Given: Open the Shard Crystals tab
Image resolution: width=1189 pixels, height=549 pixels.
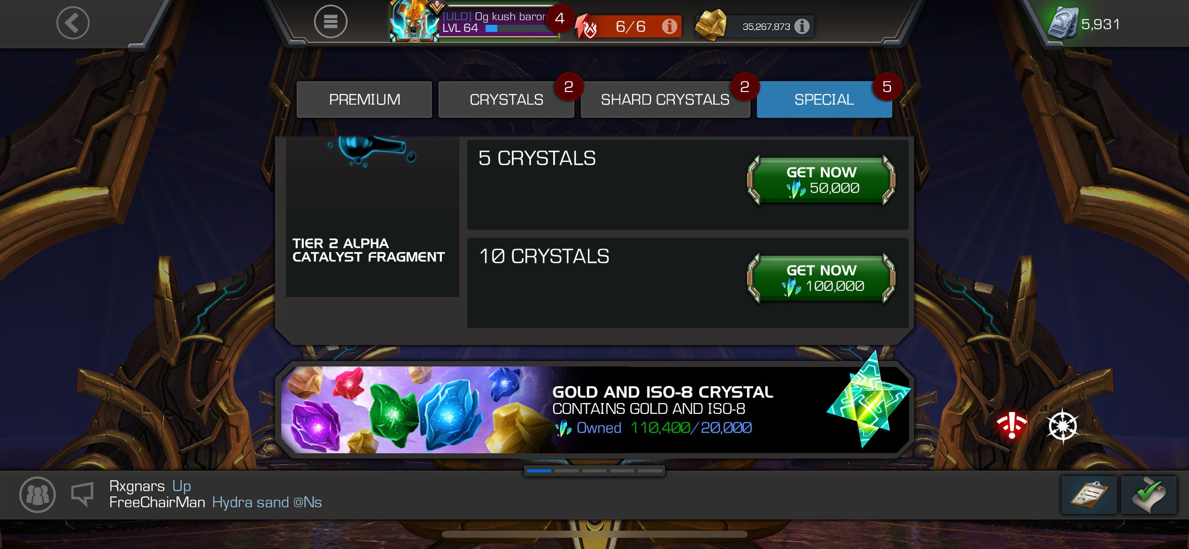Looking at the screenshot, I should coord(665,99).
